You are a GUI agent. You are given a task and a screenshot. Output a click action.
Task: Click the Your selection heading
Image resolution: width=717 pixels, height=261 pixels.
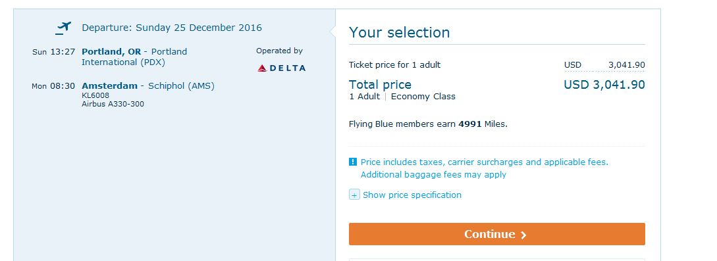tap(399, 32)
